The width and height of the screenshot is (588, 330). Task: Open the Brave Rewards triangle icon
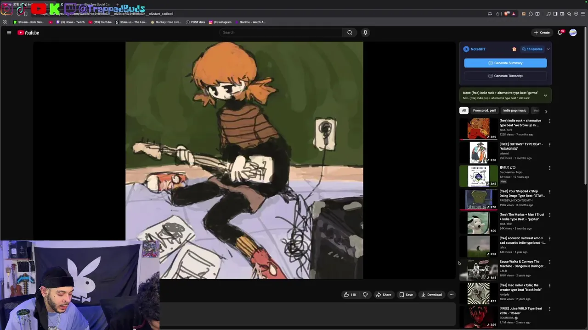[x=514, y=14]
